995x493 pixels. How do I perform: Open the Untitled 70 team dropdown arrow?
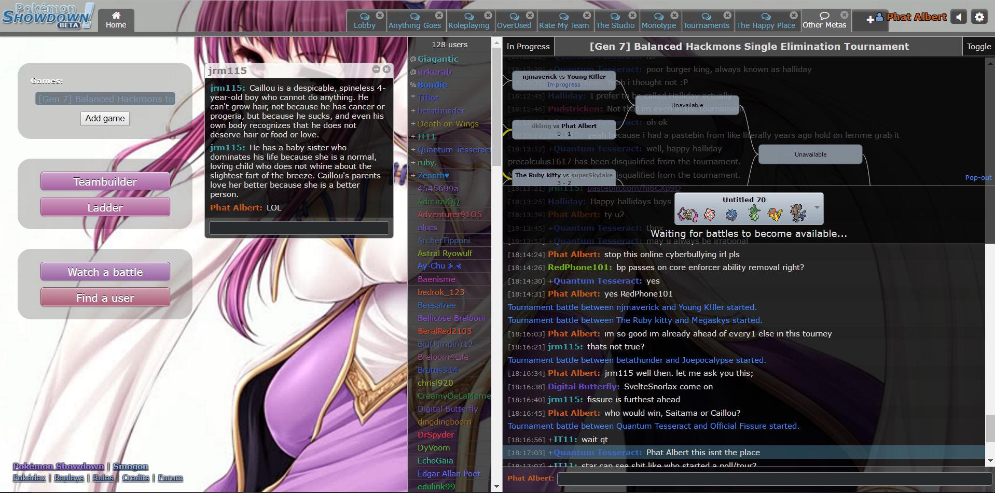[817, 207]
